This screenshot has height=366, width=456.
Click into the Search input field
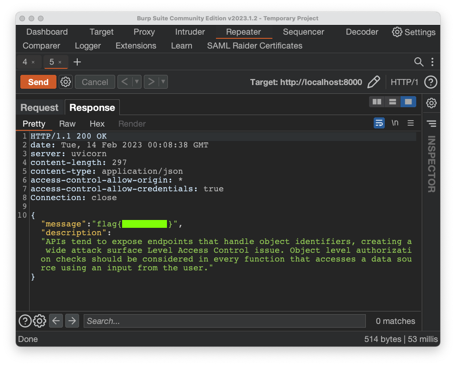click(x=224, y=321)
